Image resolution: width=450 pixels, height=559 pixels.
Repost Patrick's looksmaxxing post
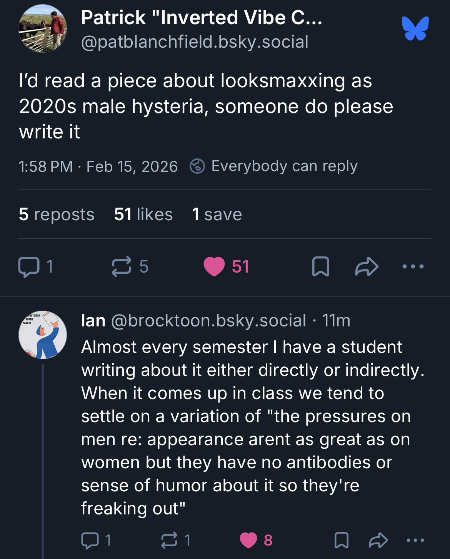[x=122, y=266]
